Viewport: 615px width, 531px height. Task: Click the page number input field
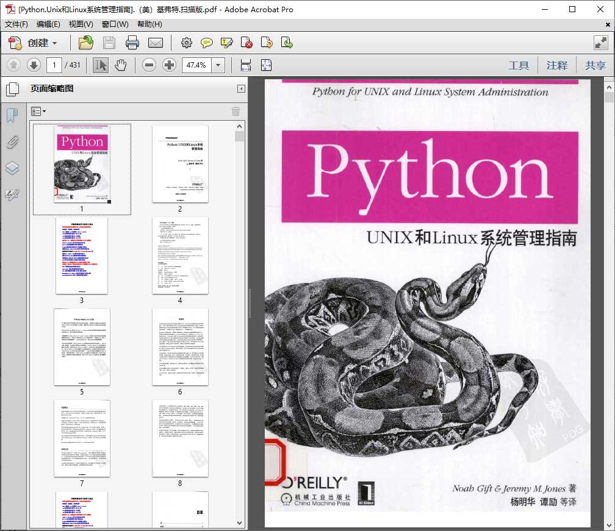pos(54,65)
